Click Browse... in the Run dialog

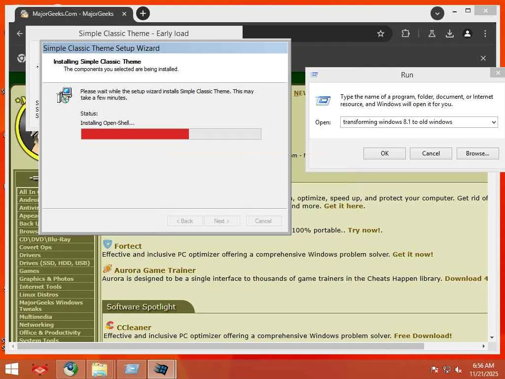pos(477,153)
